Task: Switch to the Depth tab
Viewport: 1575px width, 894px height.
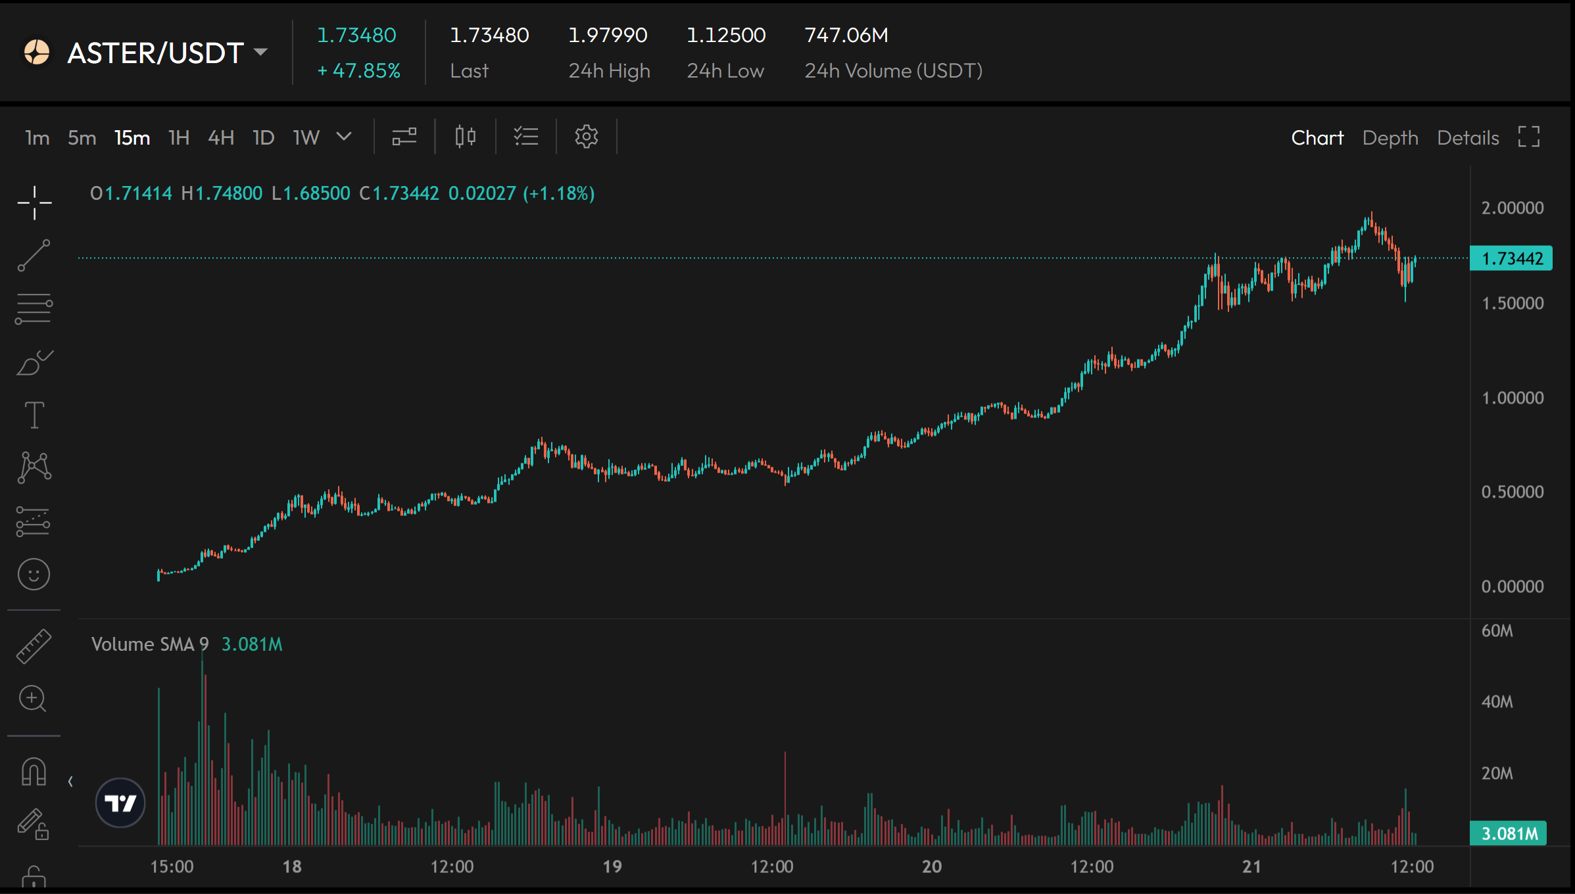Action: pos(1390,137)
